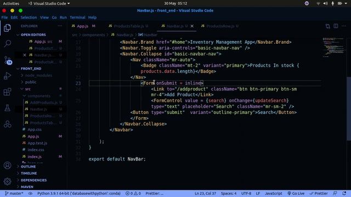Click Python 3.9.1 interpreter selector
This screenshot has width=351, height=197.
tap(79, 193)
